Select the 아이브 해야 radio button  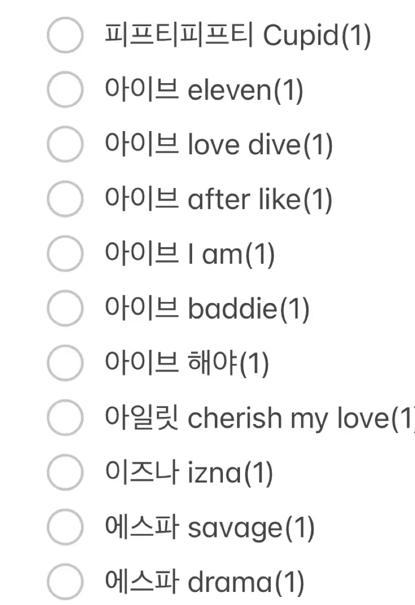click(x=65, y=363)
